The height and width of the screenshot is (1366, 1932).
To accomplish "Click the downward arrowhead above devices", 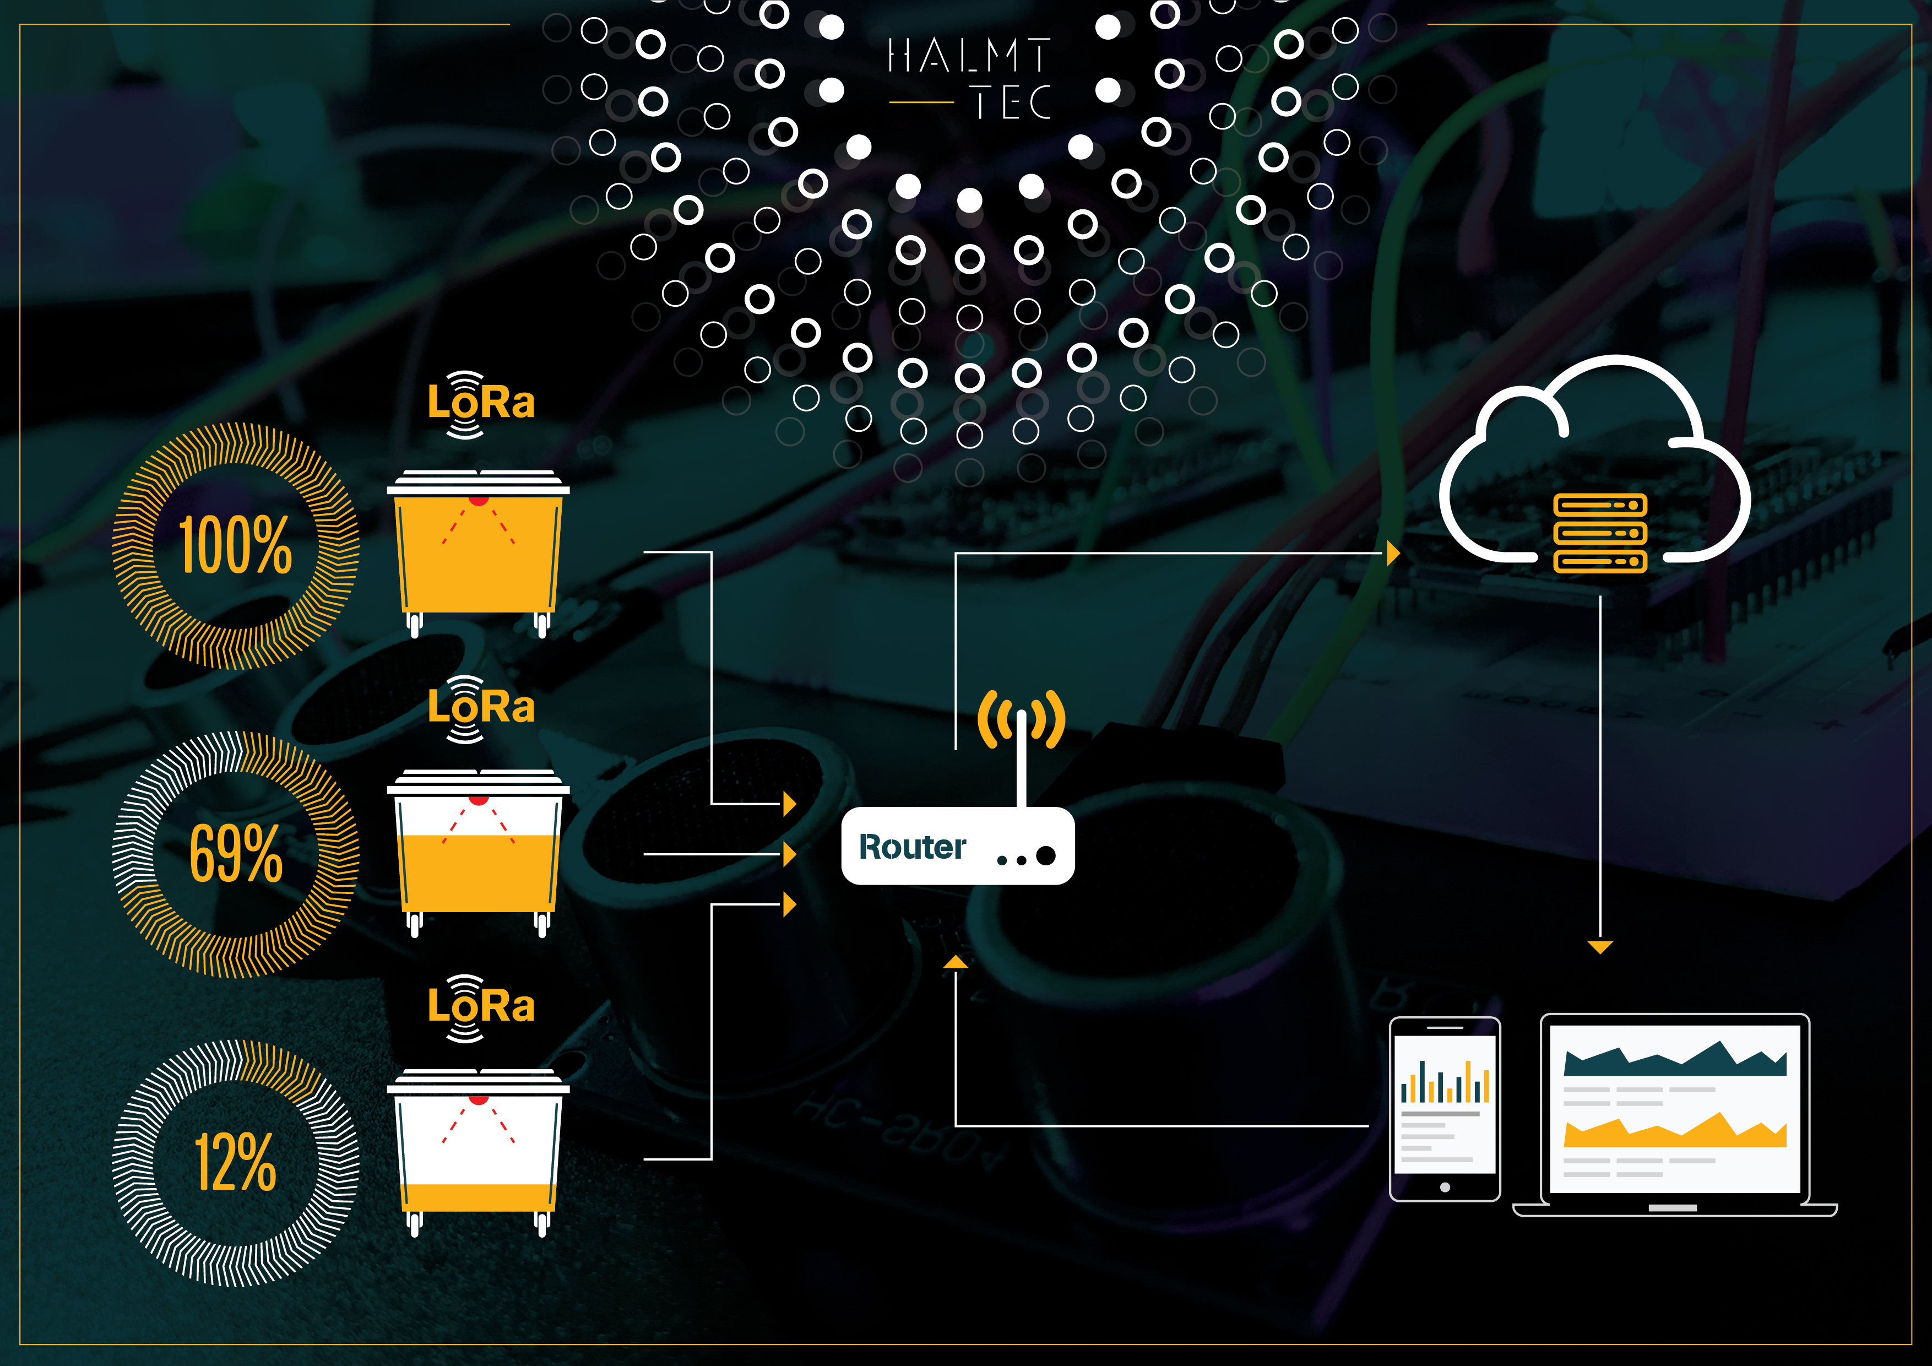I will [x=1599, y=947].
